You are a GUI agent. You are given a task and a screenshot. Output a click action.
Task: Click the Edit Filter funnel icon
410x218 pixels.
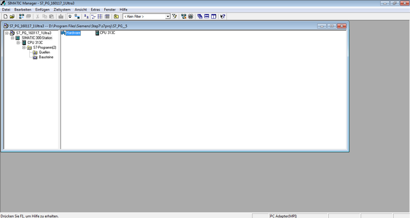click(x=175, y=16)
